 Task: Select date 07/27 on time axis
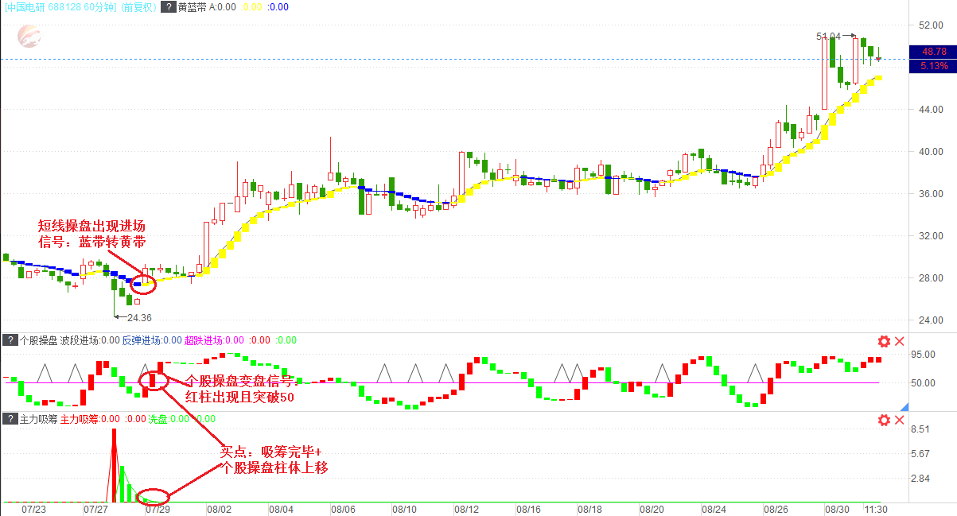click(95, 509)
